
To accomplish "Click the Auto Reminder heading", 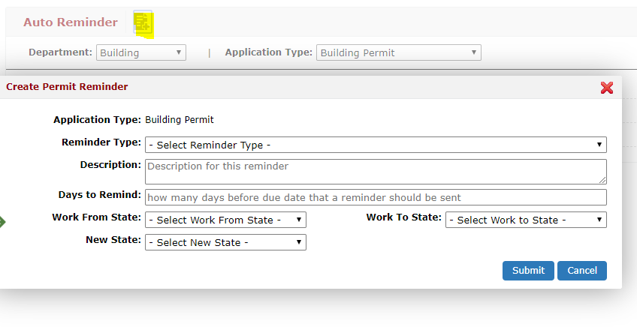I will 71,22.
